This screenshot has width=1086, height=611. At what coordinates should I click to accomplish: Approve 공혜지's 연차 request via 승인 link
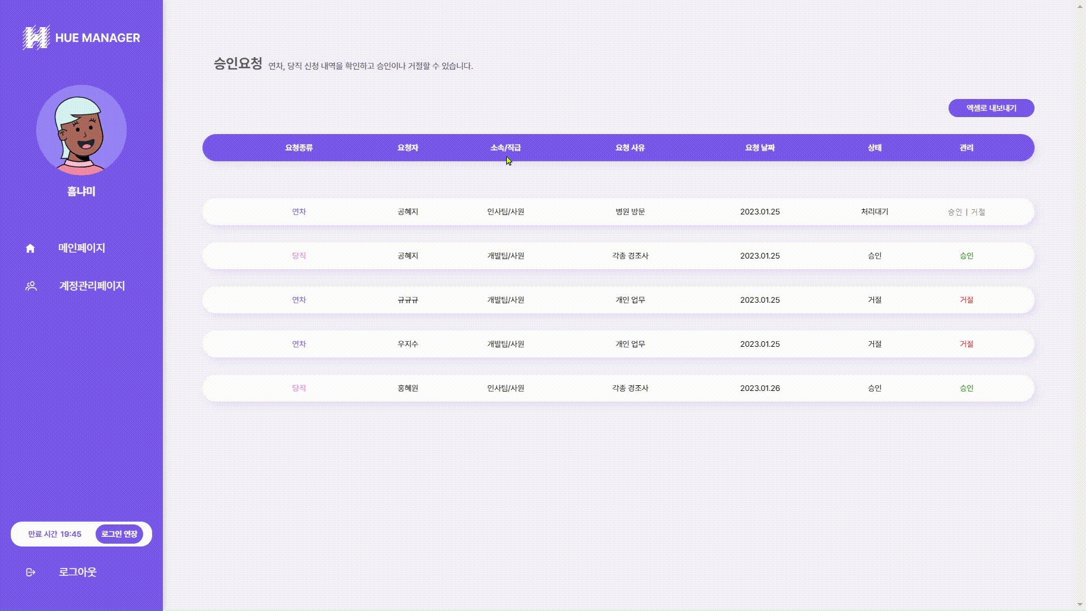pyautogui.click(x=955, y=212)
